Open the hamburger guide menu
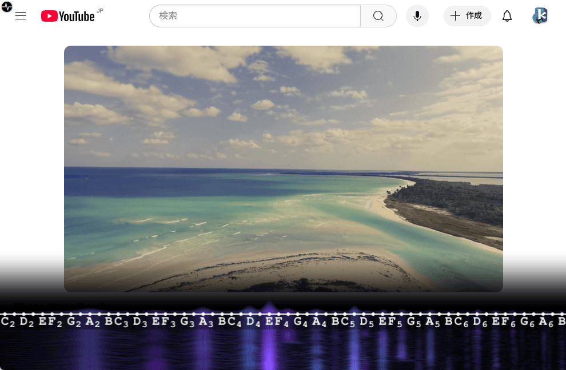This screenshot has height=370, width=566. [21, 16]
